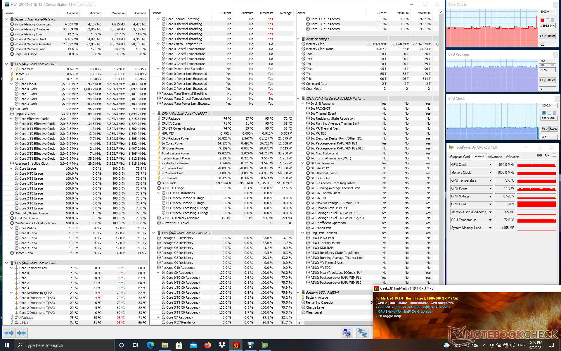Click HWiNFO monitor remote icon in toolbar
The width and height of the screenshot is (561, 351).
pyautogui.click(x=347, y=333)
